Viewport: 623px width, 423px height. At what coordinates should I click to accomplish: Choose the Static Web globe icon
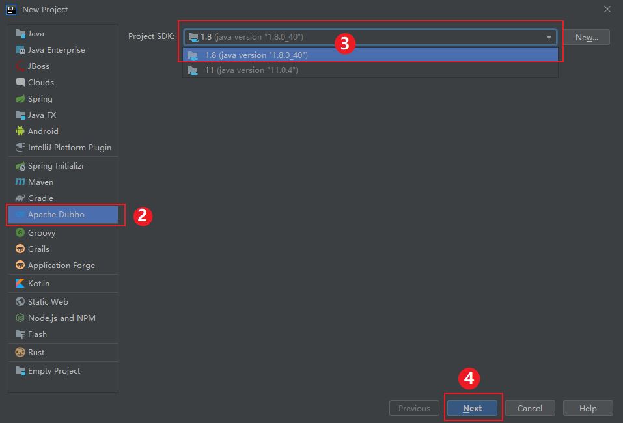coord(20,301)
